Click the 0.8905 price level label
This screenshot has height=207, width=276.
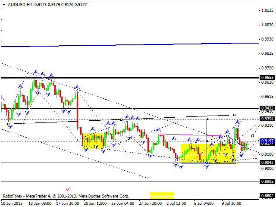267,182
